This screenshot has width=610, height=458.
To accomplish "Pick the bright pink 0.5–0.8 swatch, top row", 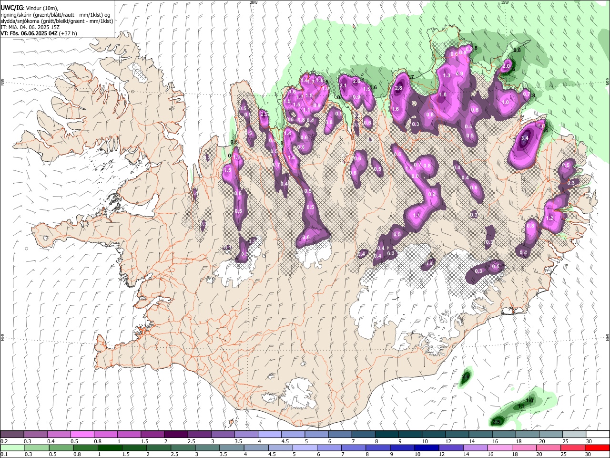I will click(x=82, y=435).
